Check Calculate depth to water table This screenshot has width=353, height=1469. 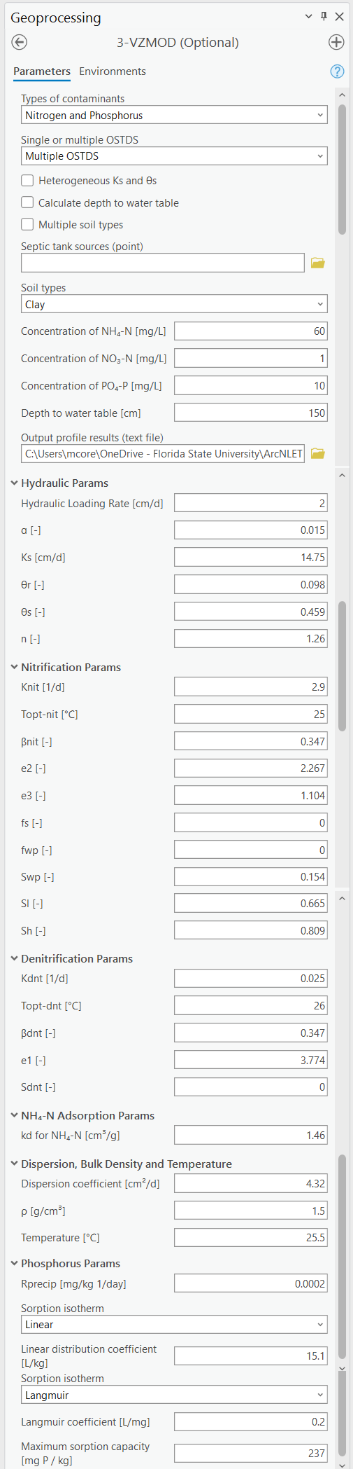point(27,203)
